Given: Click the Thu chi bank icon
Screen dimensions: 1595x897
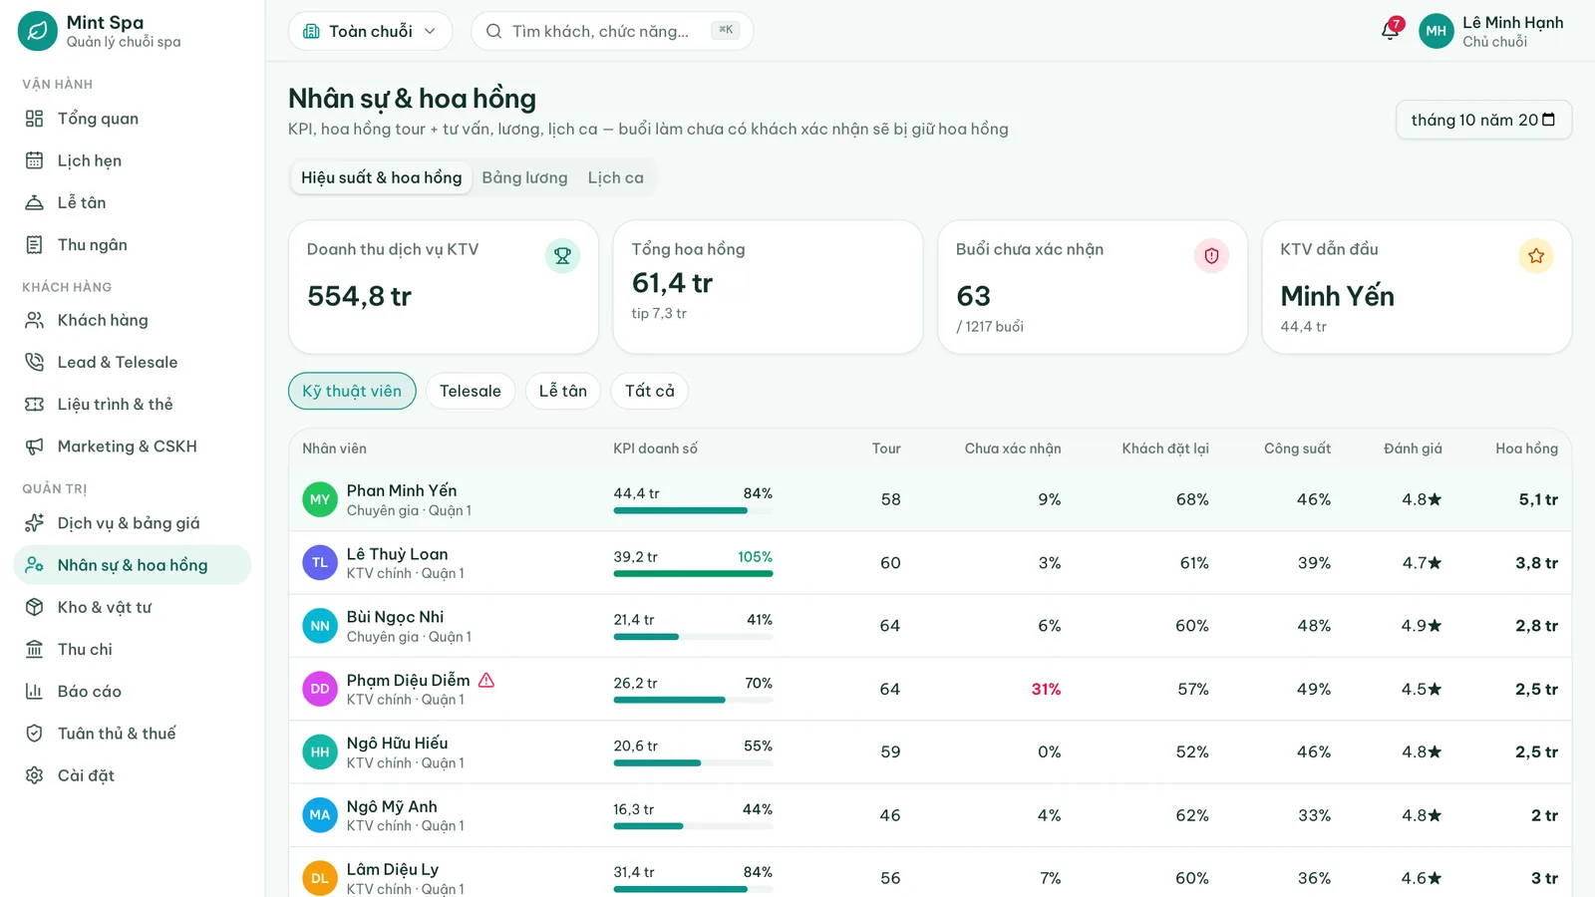Looking at the screenshot, I should pos(34,649).
